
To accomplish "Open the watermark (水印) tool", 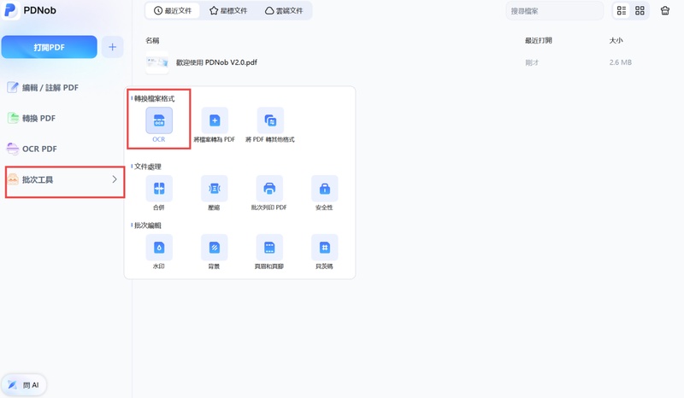I will click(159, 247).
